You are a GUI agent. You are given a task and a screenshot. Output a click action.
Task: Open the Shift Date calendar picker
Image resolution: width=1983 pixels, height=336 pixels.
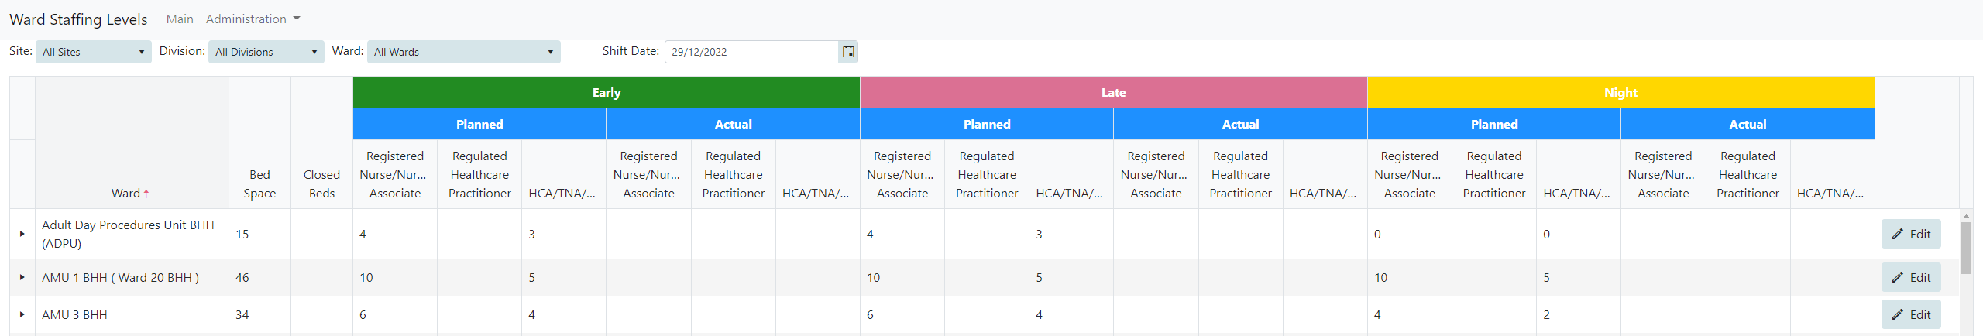(848, 52)
